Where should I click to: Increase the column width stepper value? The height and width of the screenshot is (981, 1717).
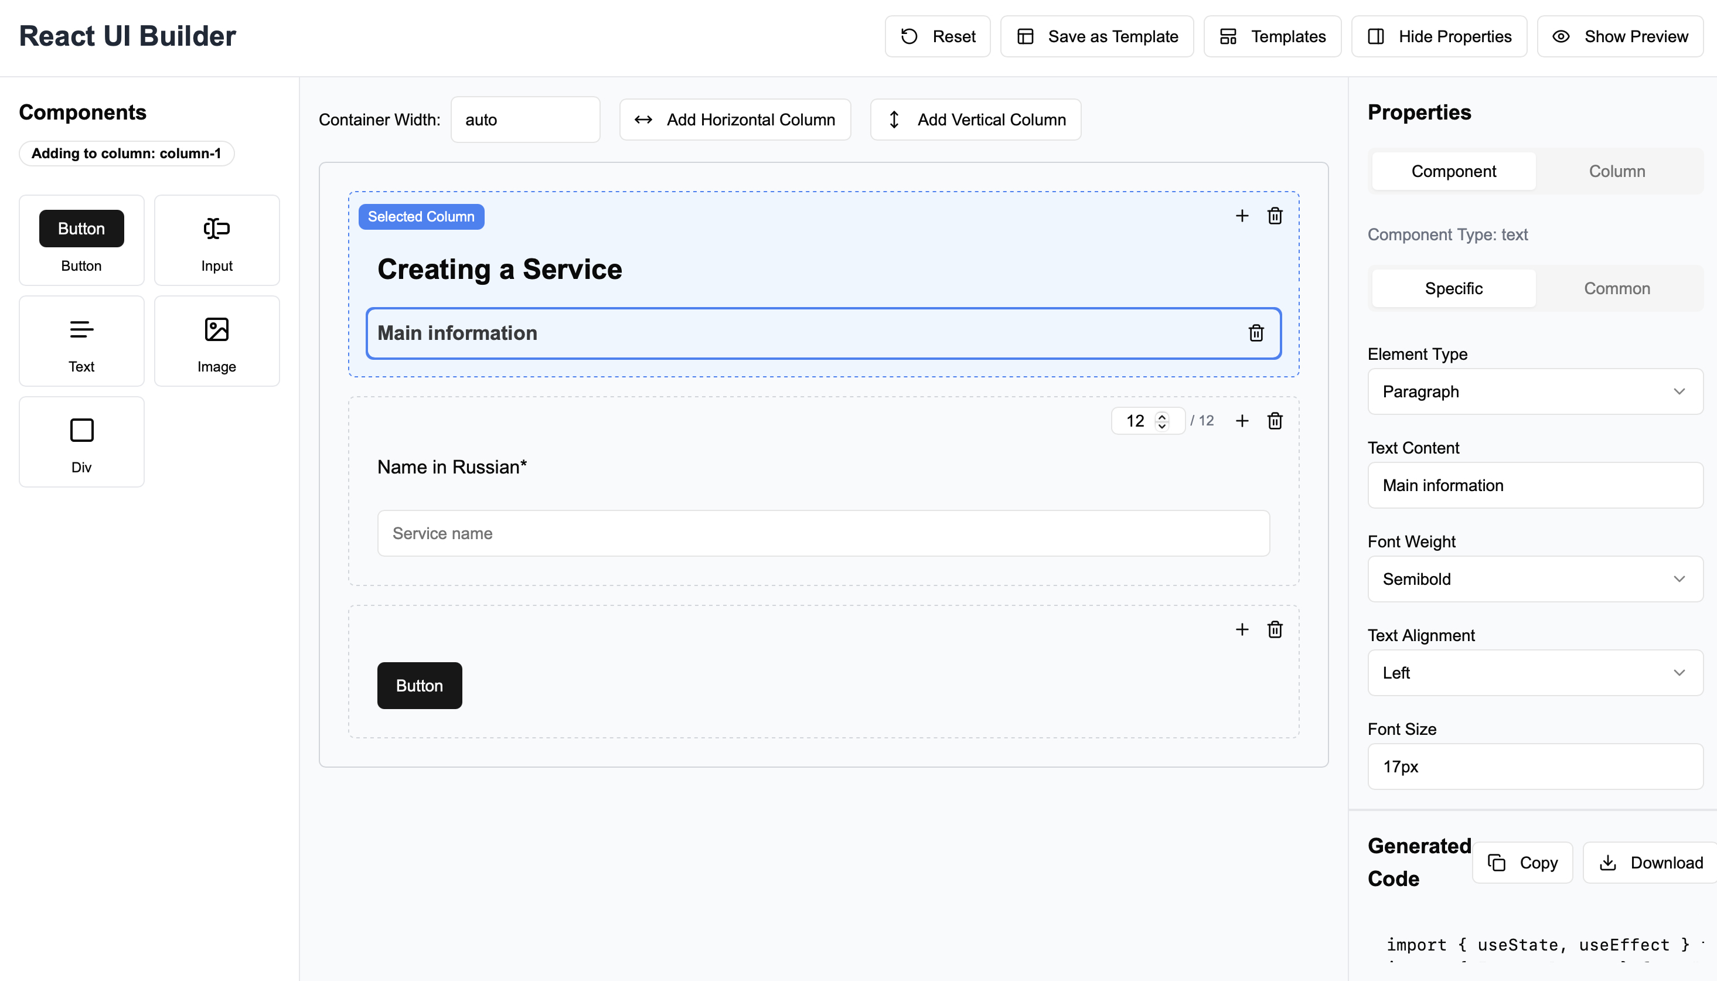1161,415
